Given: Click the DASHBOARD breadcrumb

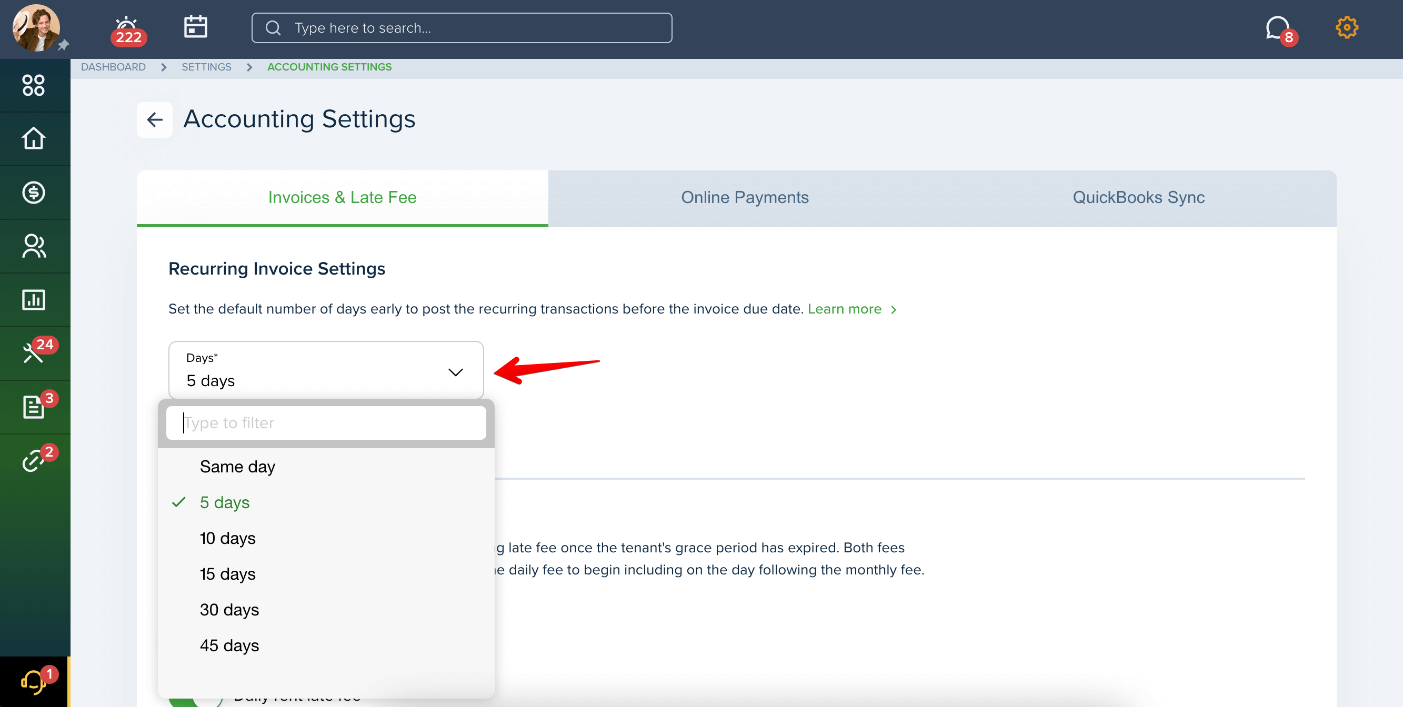Looking at the screenshot, I should click(x=113, y=67).
